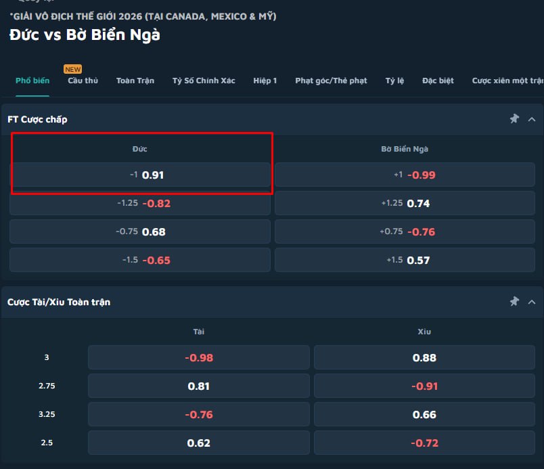This screenshot has width=544, height=469.
Task: Pin the Cược Tài/Xỉu Toàn trận market
Action: point(514,301)
